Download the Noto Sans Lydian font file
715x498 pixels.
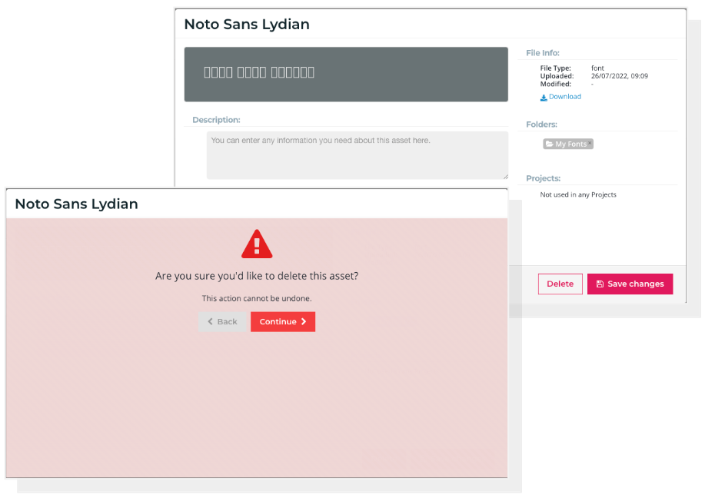click(x=560, y=97)
